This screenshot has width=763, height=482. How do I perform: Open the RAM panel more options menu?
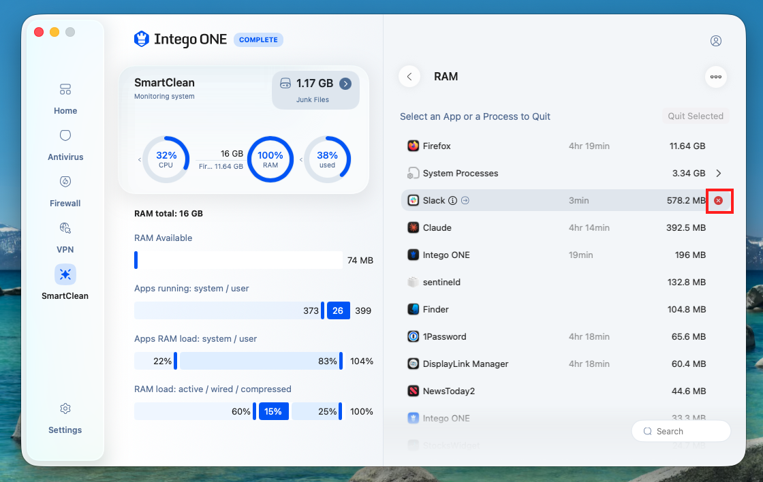[x=716, y=76]
